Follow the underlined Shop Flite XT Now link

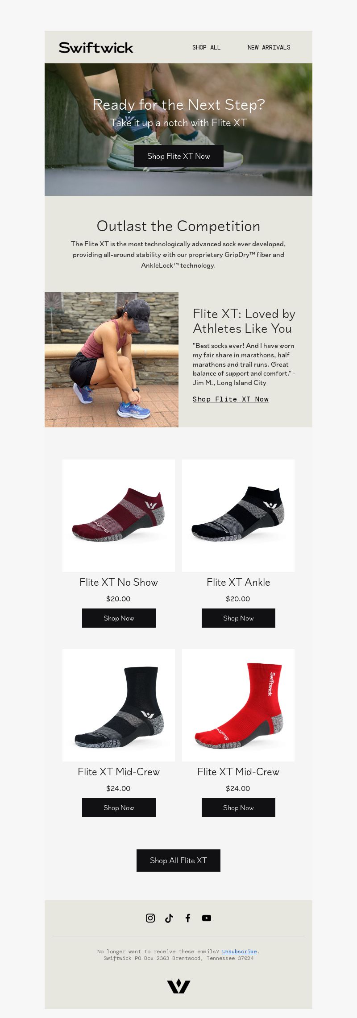(x=231, y=399)
